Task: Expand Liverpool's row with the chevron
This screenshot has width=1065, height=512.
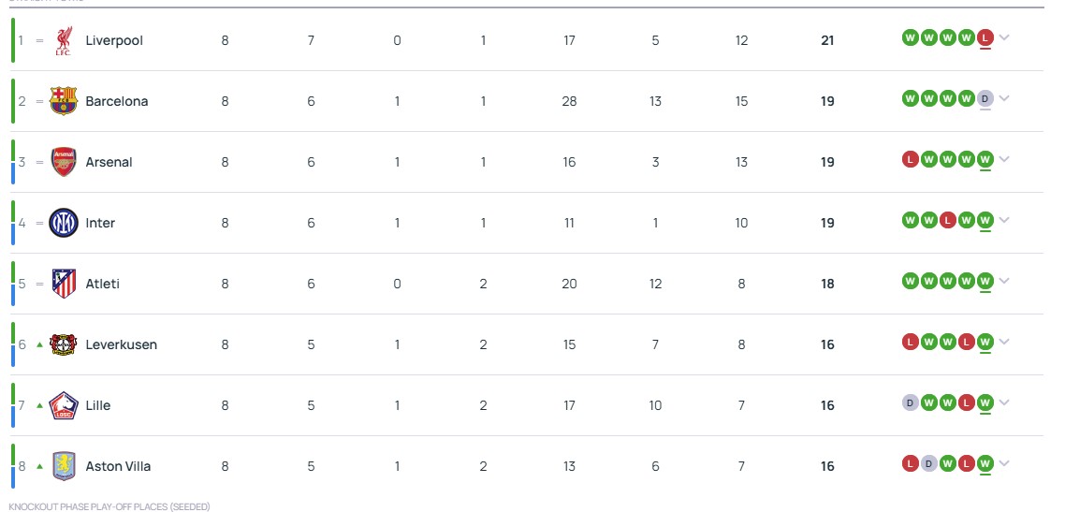Action: click(1004, 38)
